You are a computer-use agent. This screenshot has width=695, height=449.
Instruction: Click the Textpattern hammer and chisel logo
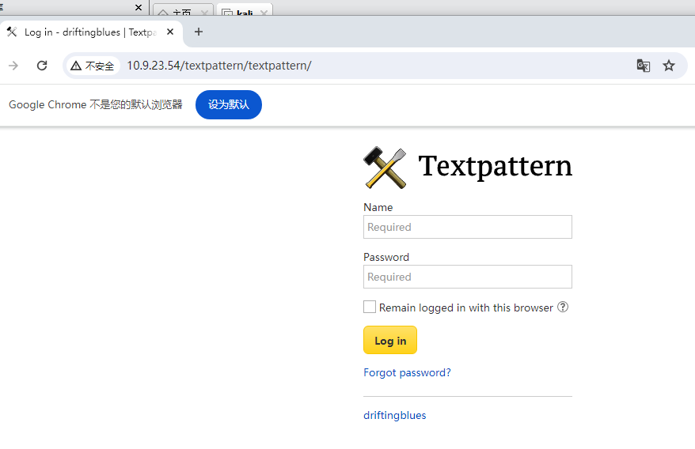point(385,168)
